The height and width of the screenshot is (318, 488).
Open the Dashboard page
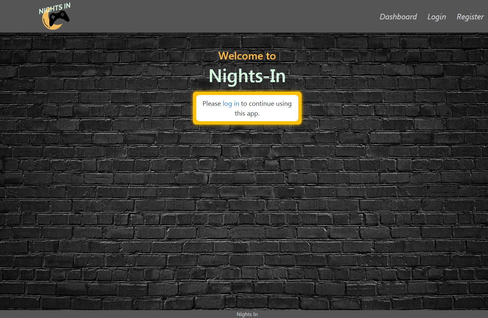click(x=398, y=17)
